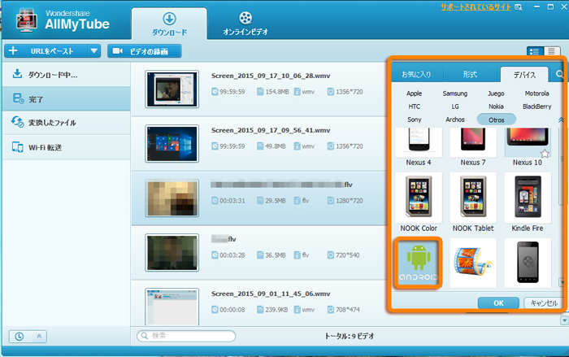
Task: Click the clock scheduler icon at bottom left
Action: [20, 337]
